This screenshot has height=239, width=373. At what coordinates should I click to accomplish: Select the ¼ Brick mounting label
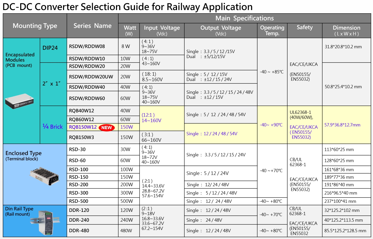click(52, 127)
